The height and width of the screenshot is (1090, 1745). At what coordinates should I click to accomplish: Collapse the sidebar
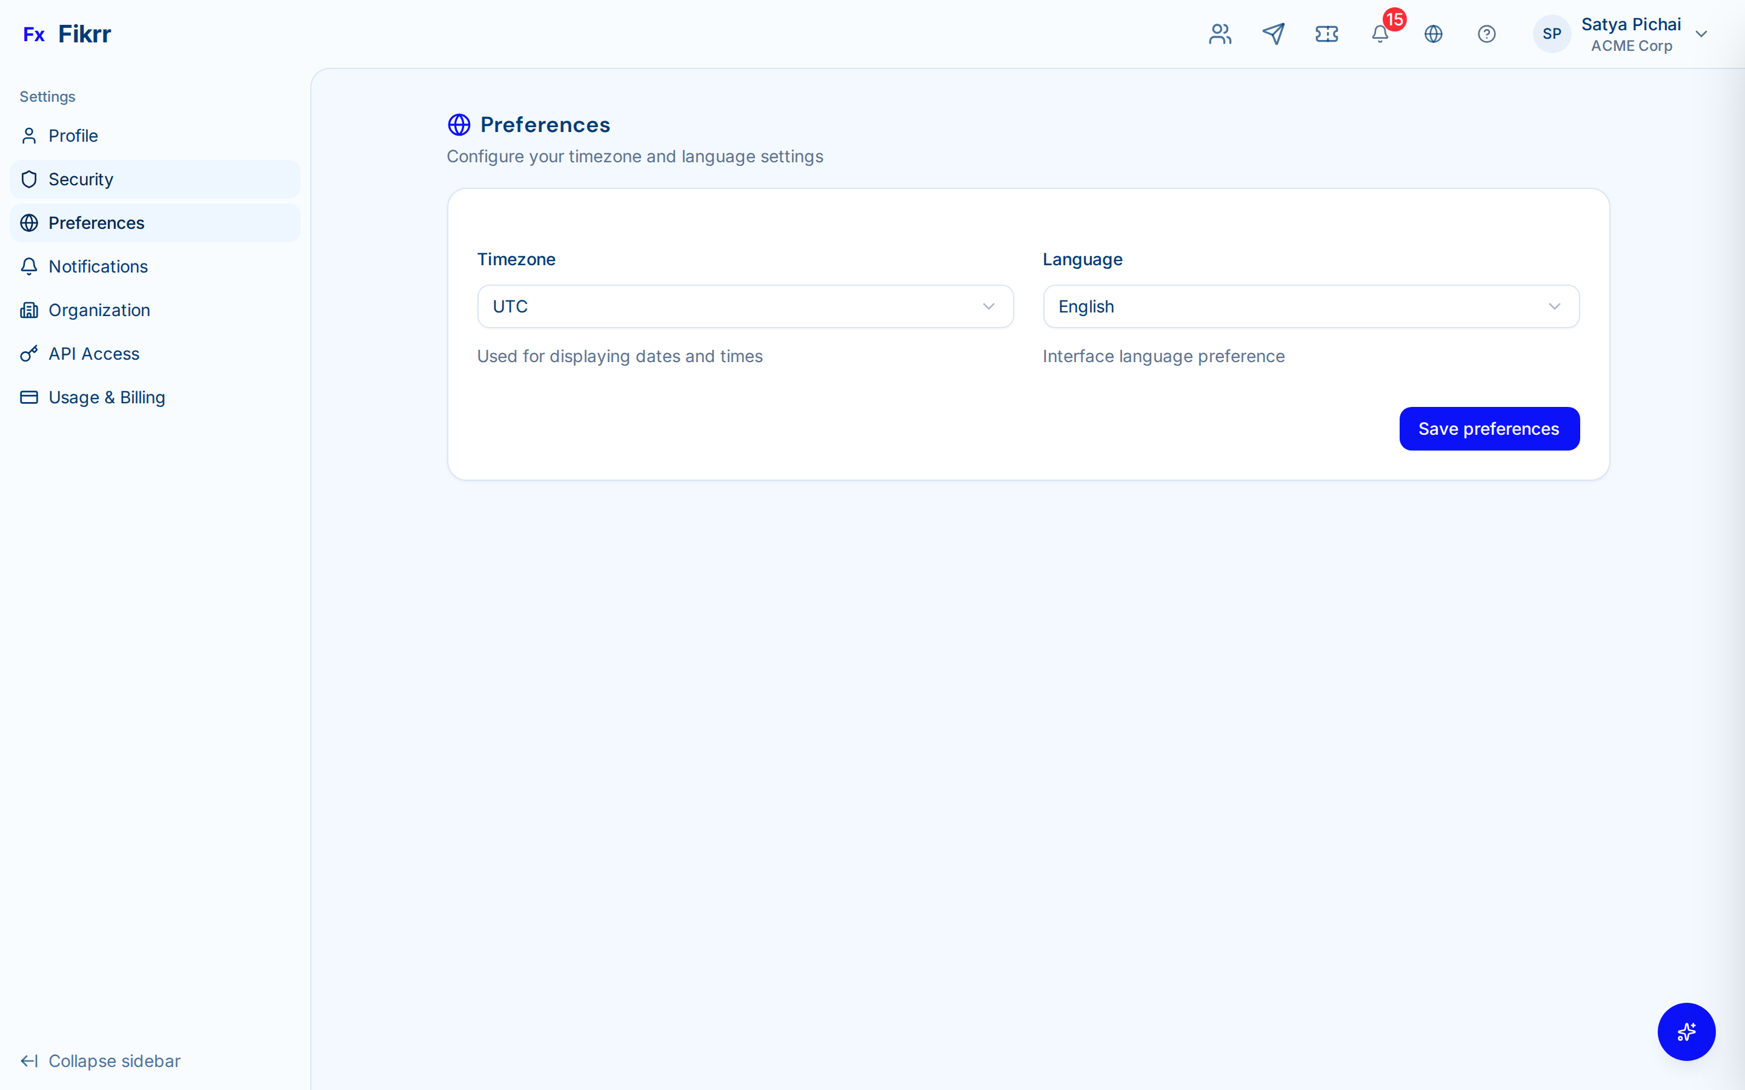pyautogui.click(x=101, y=1060)
